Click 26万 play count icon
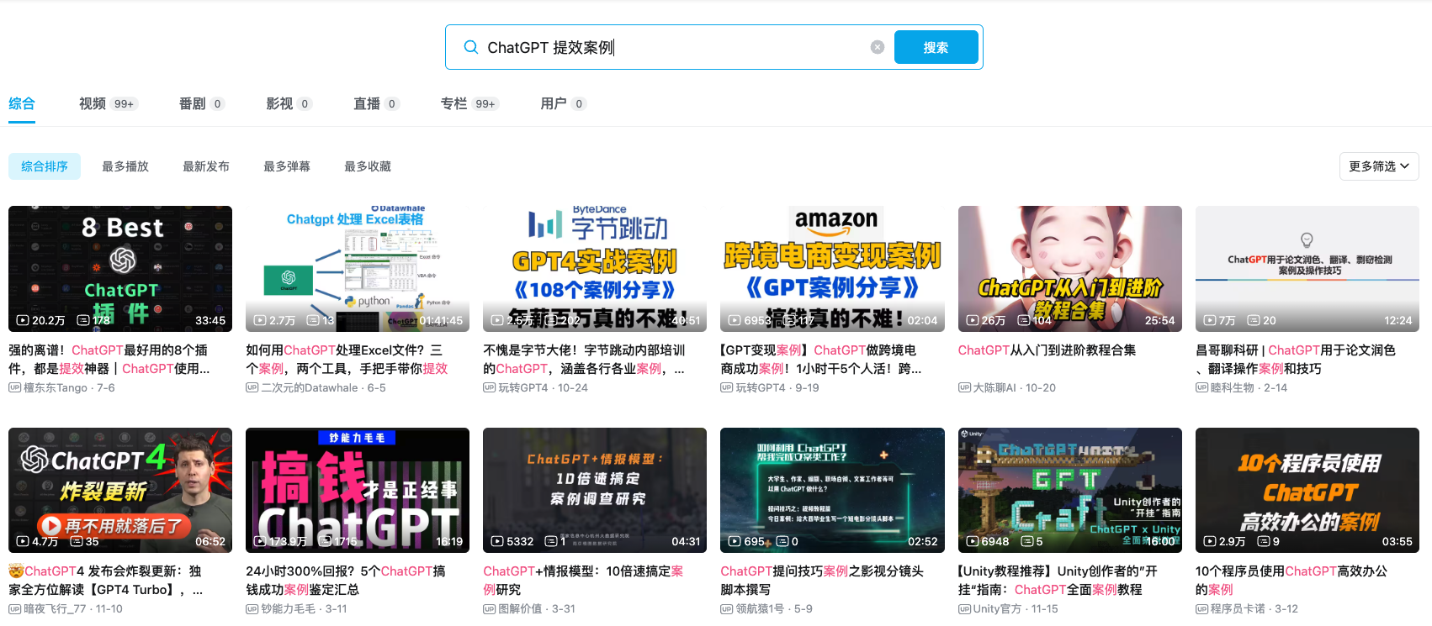Image resolution: width=1432 pixels, height=626 pixels. coord(973,321)
